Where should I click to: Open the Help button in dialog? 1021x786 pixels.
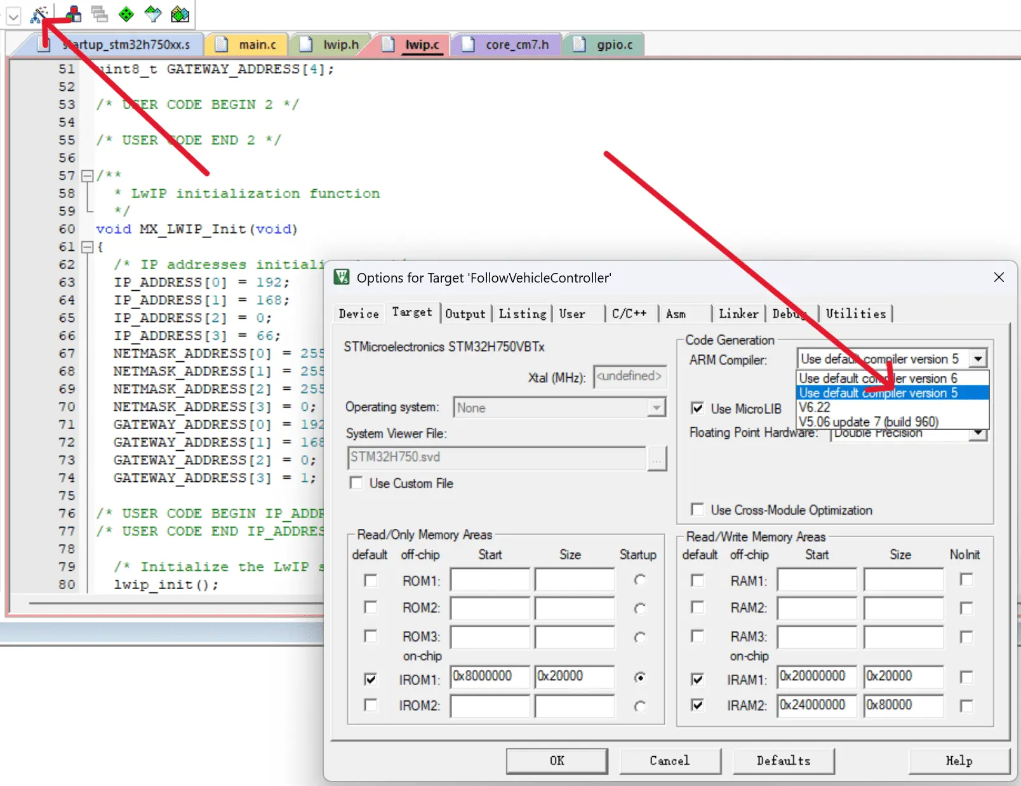[959, 761]
